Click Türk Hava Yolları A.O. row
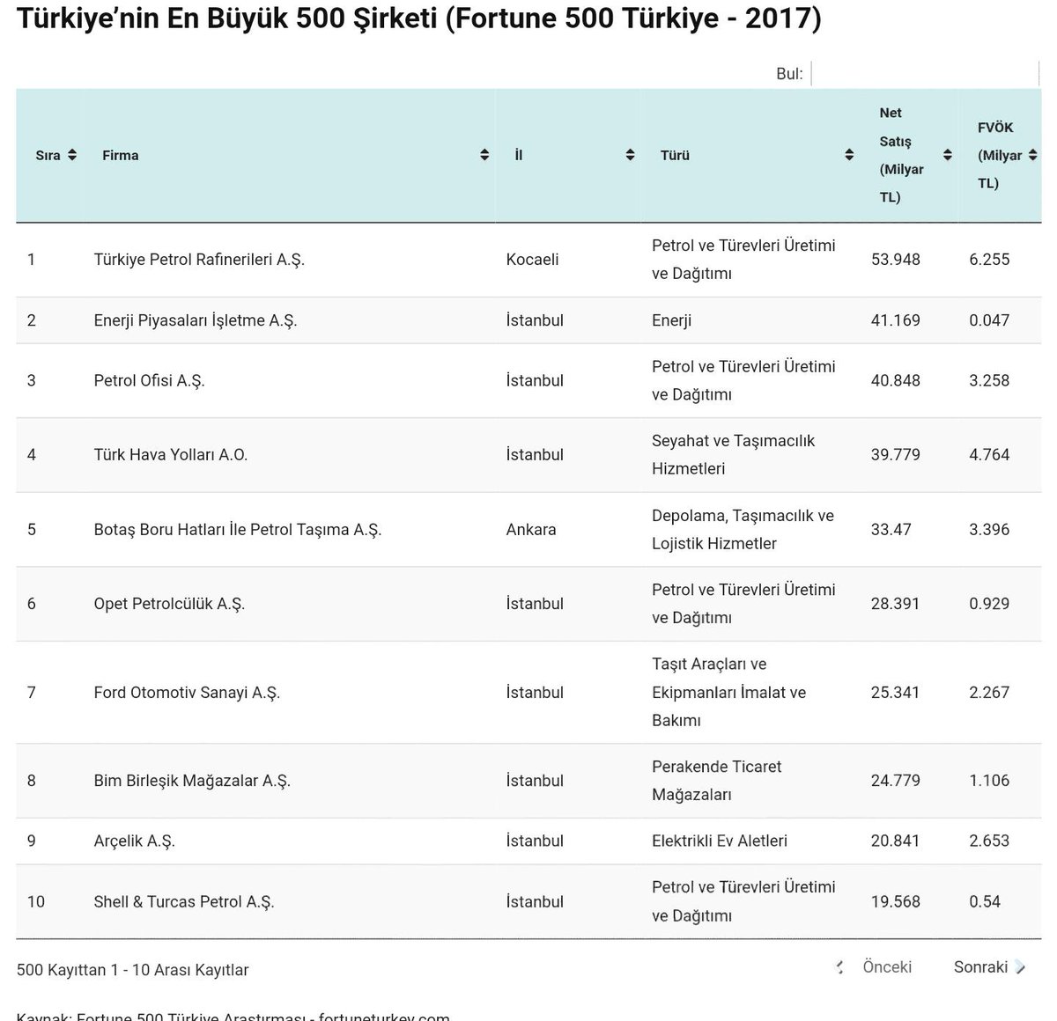 click(528, 455)
